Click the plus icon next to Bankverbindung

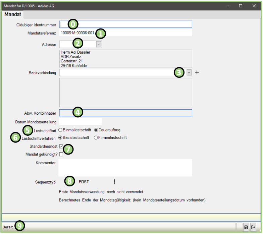197,72
